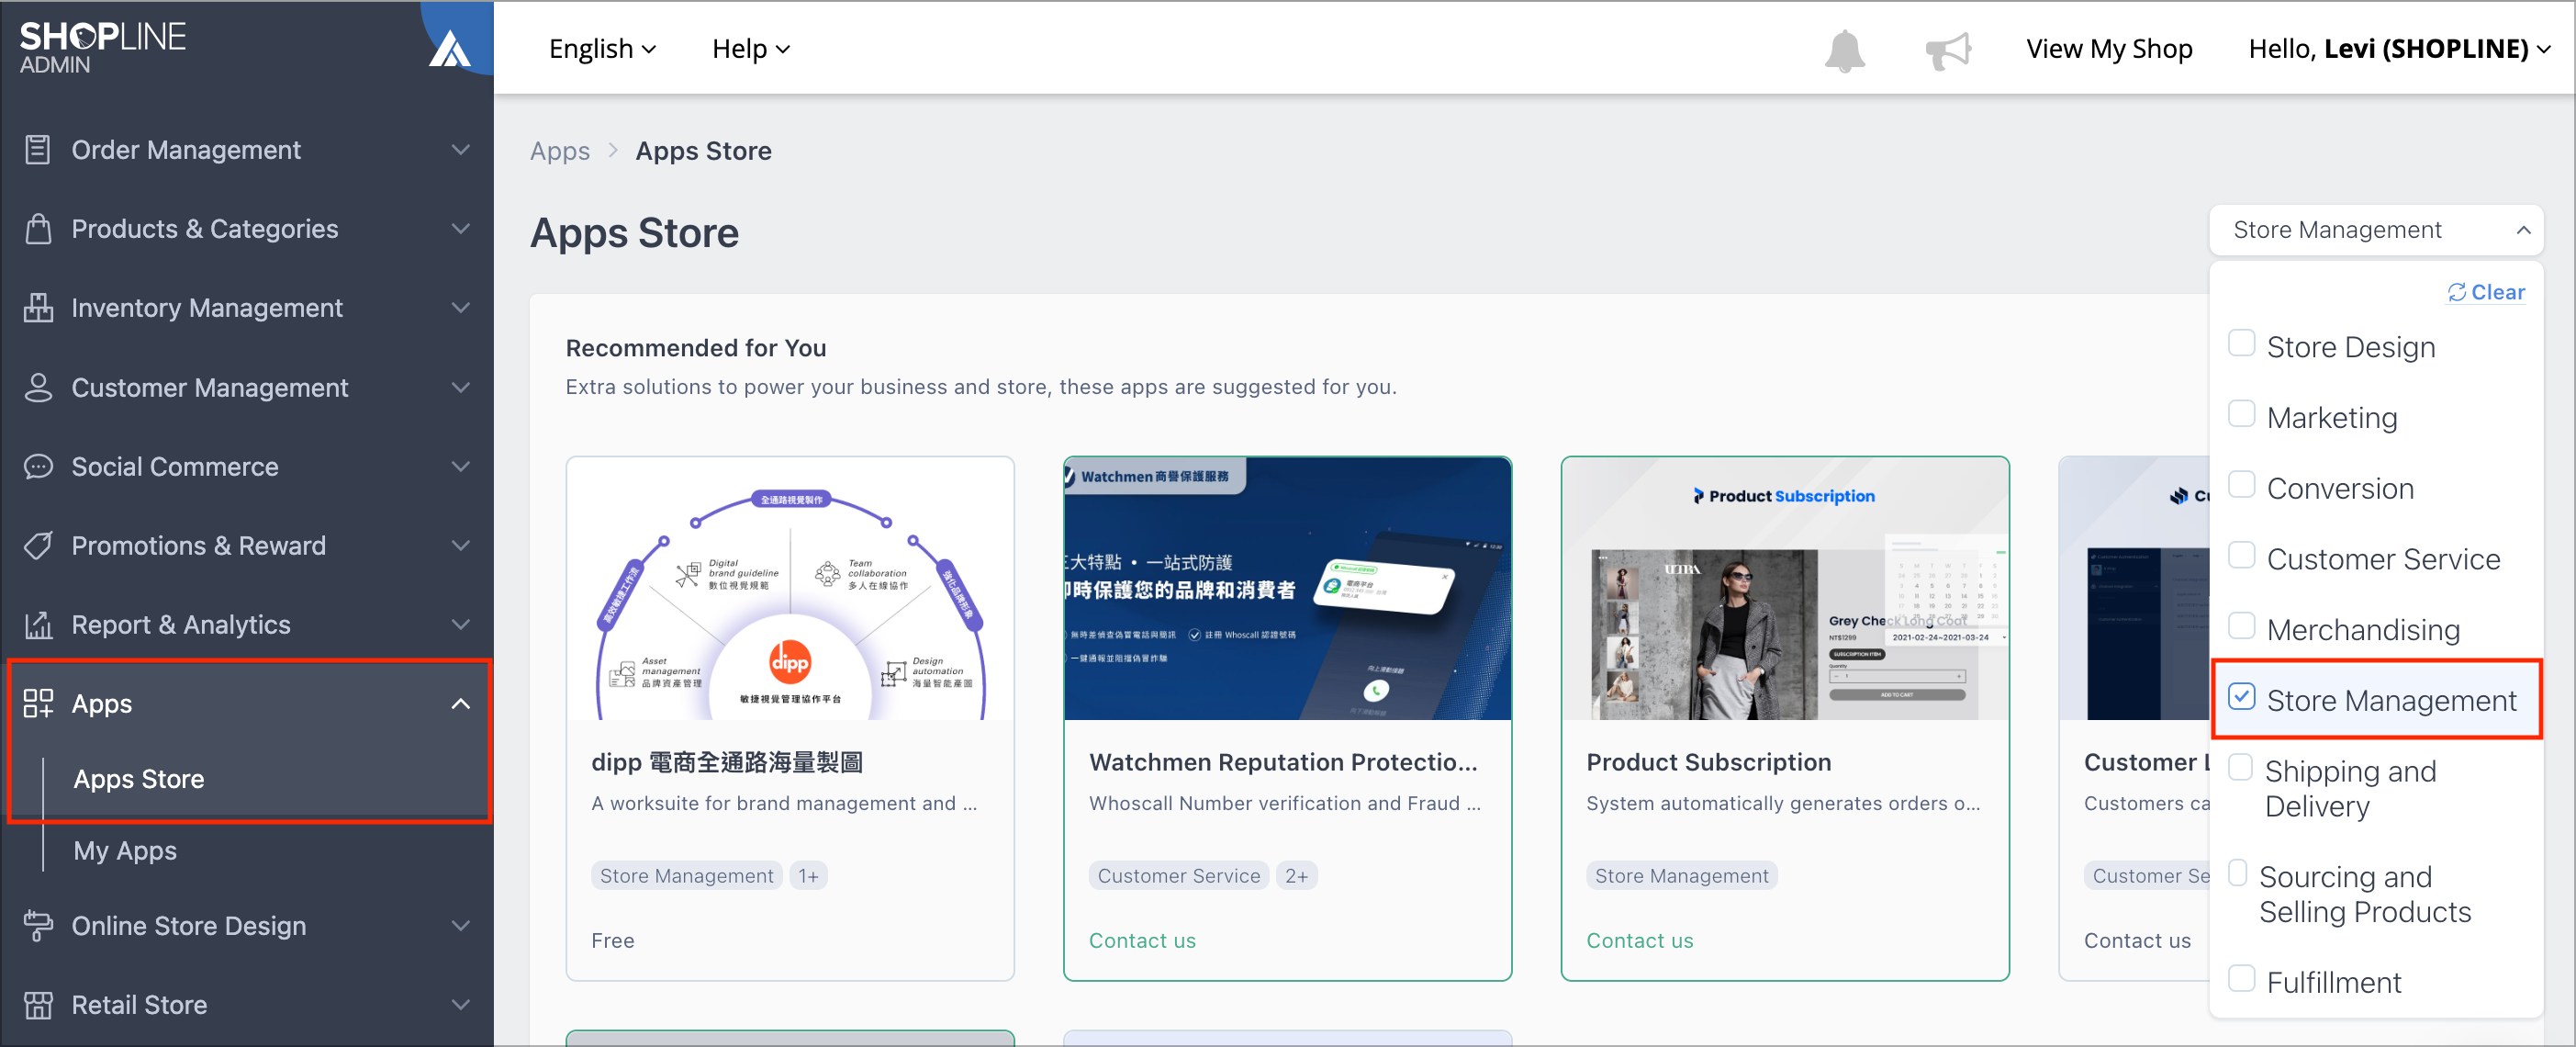Open the Watchmen Reputation Protection thumbnail
Screen dimensions: 2576x1047
click(x=1287, y=588)
